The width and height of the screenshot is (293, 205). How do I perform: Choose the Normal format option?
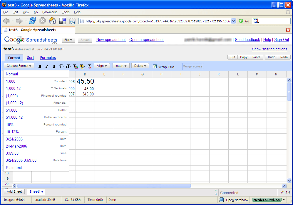tap(36, 74)
